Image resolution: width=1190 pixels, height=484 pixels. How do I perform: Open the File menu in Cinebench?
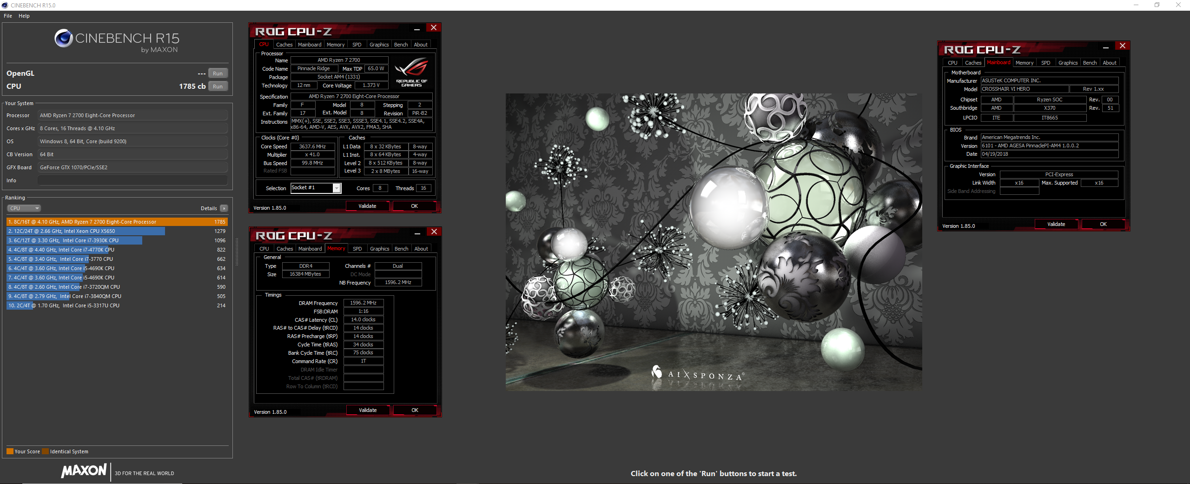point(8,16)
